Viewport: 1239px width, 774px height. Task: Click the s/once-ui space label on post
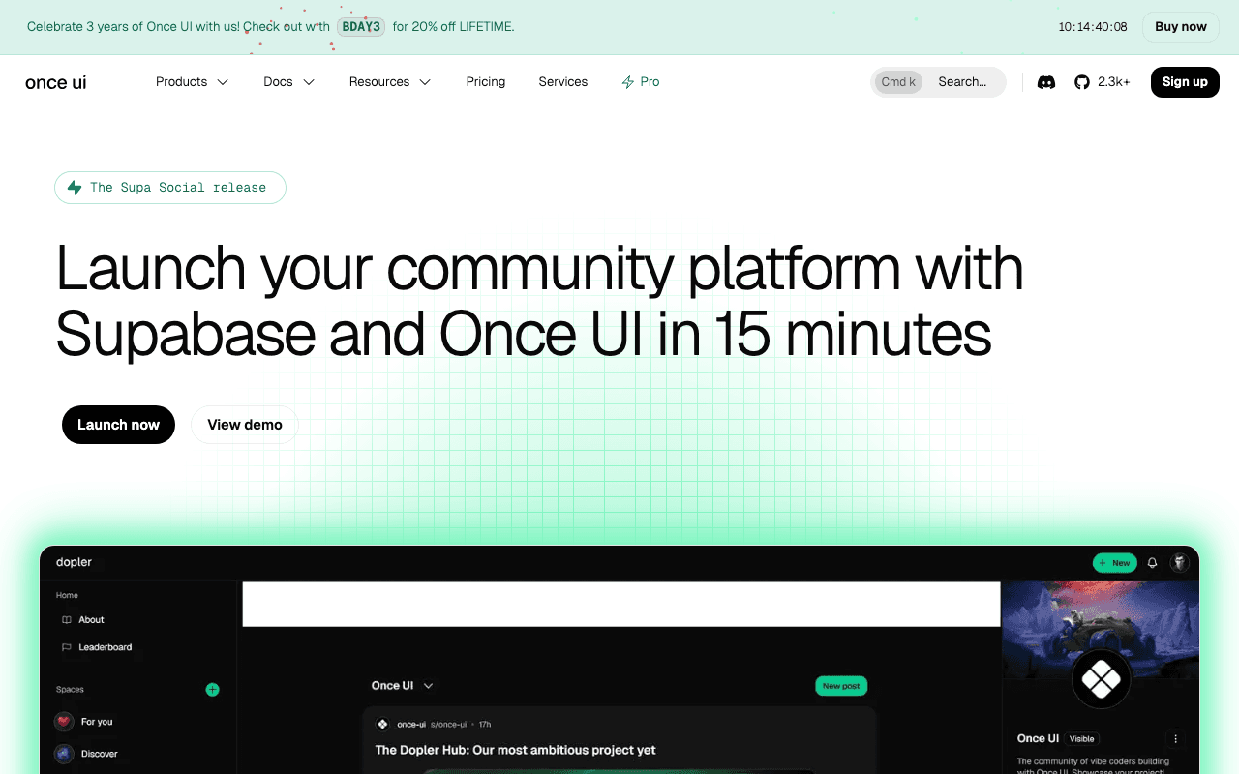pyautogui.click(x=449, y=724)
